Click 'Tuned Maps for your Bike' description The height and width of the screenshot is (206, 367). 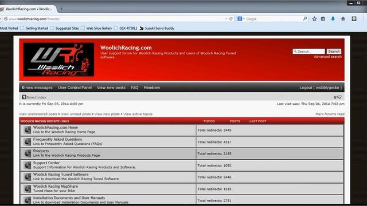tap(54, 191)
